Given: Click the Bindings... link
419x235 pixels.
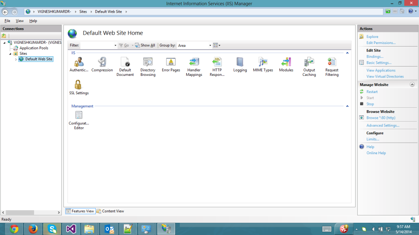Looking at the screenshot, I should pos(375,57).
